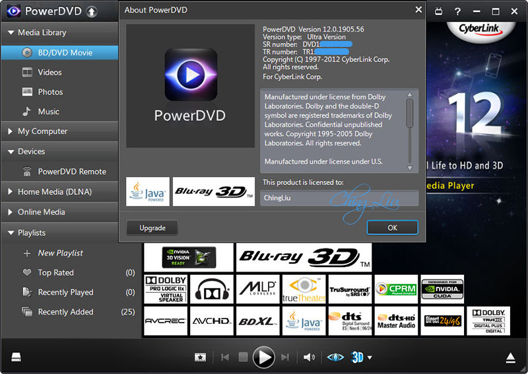Expand the Online Media section
Screen dimensions: 528x374
(x=10, y=212)
